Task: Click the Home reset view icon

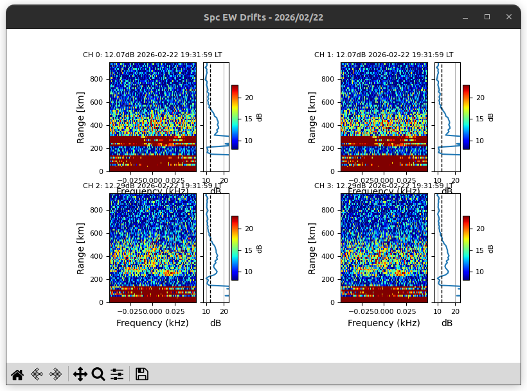Action: pyautogui.click(x=17, y=374)
